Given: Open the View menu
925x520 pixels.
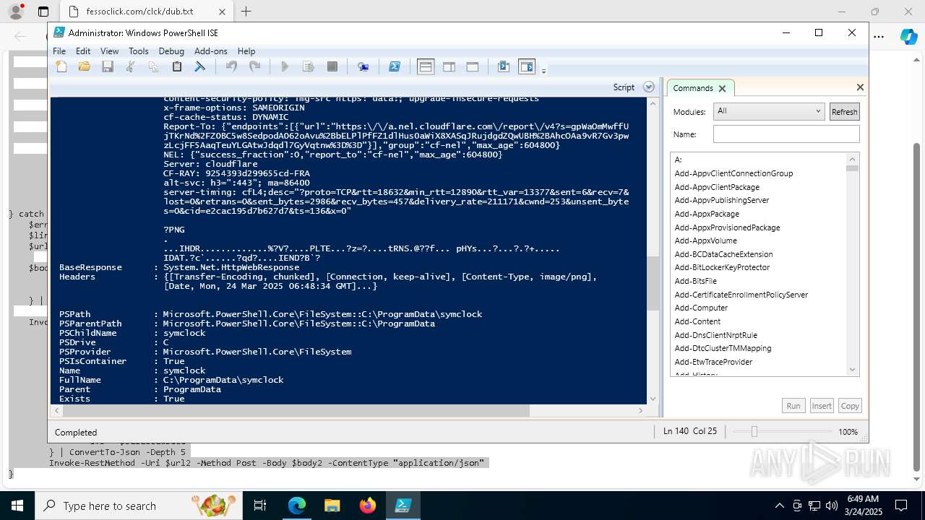Looking at the screenshot, I should tap(110, 51).
